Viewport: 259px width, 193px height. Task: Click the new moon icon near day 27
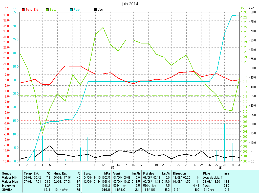(220, 167)
